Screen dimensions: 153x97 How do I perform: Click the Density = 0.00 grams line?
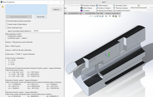[x=19, y=42]
